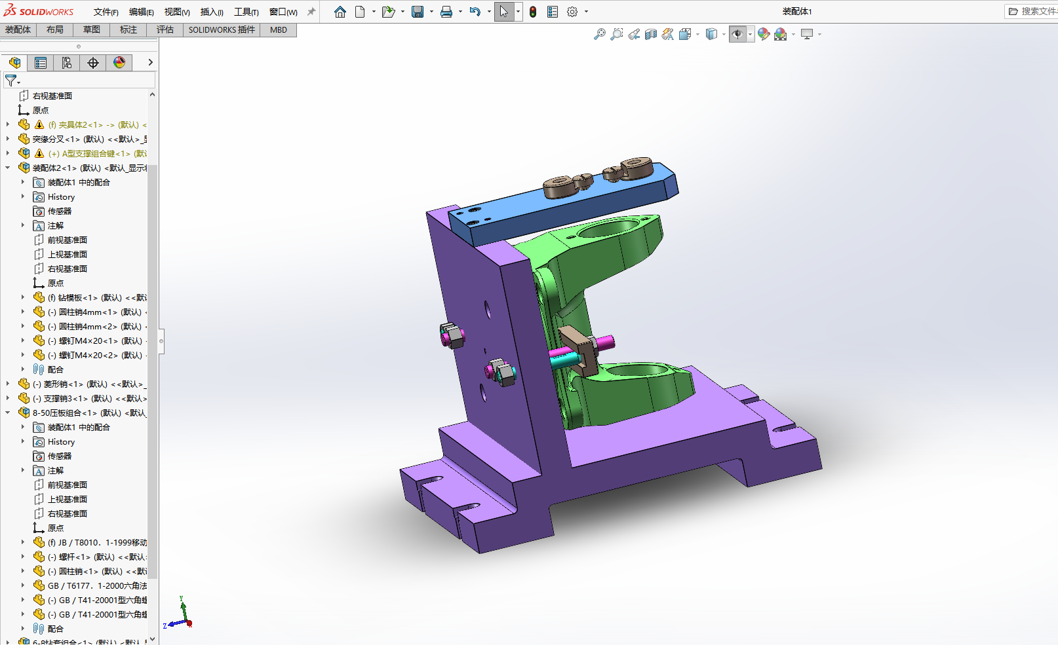Click the Open file icon
Image resolution: width=1058 pixels, height=645 pixels.
[x=388, y=12]
